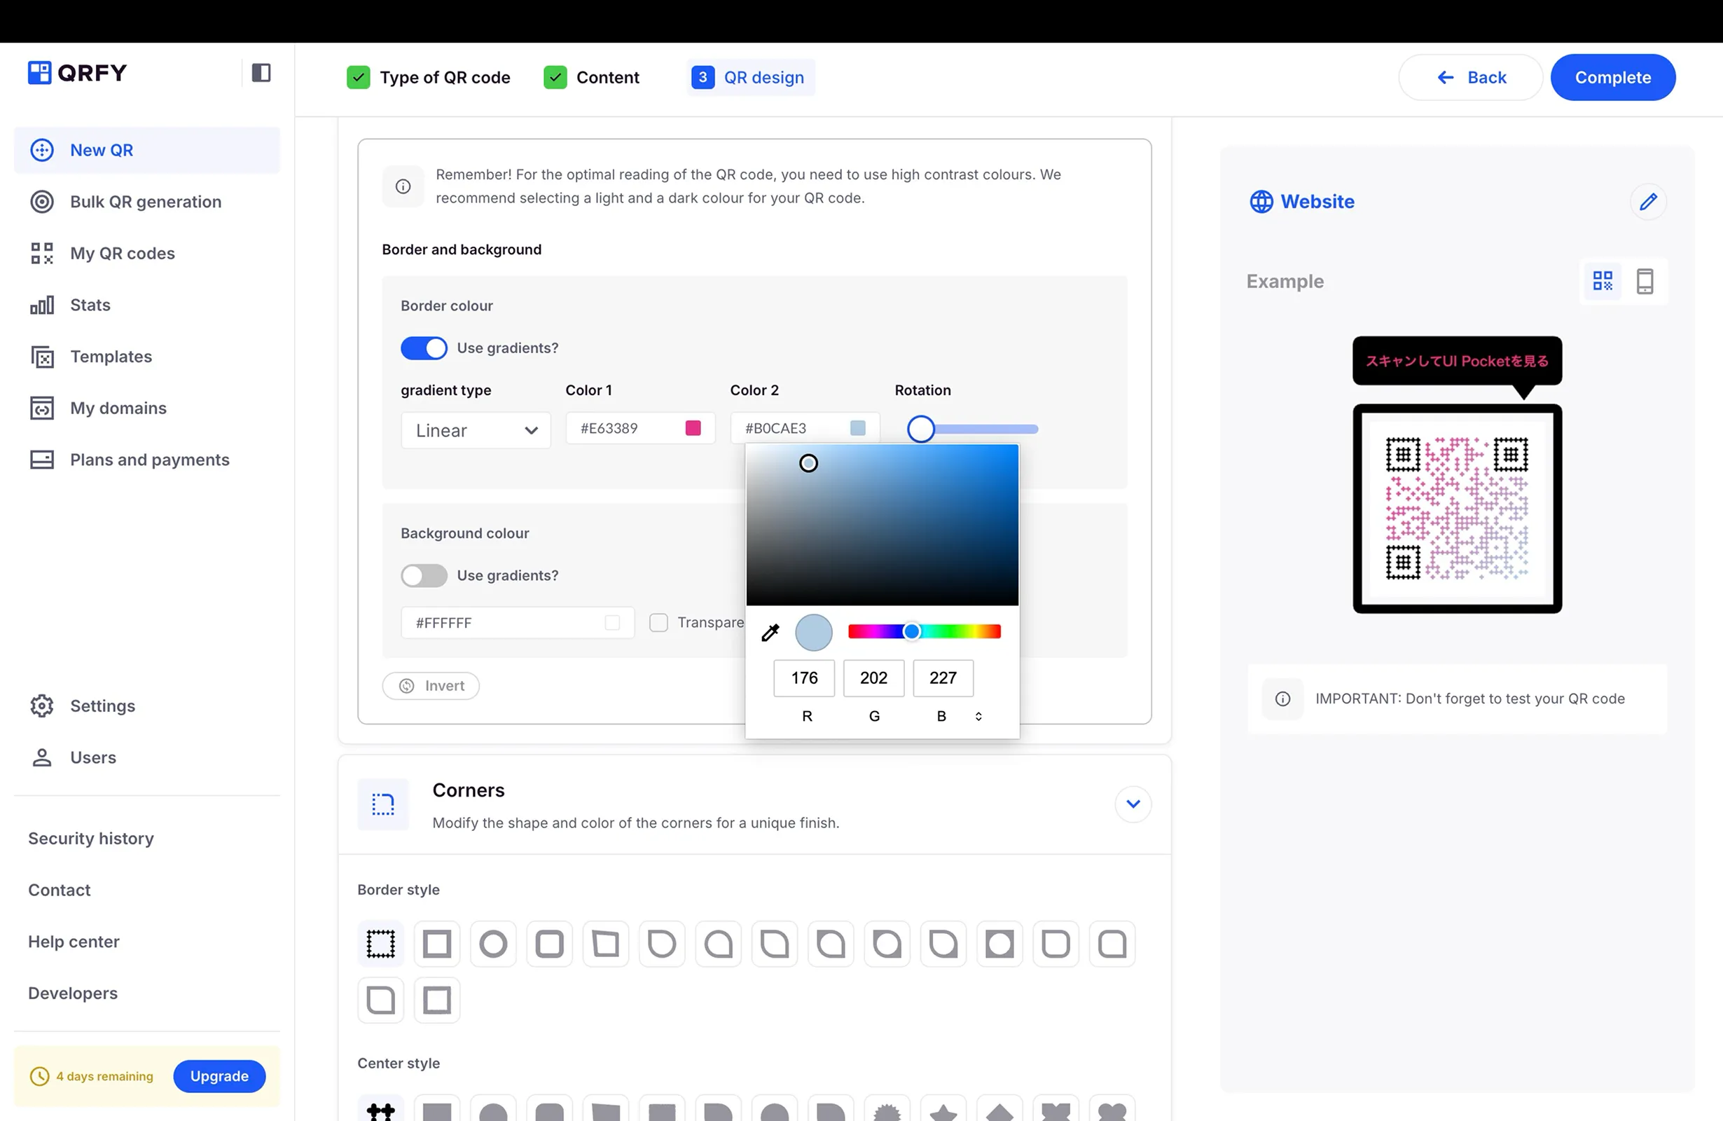The width and height of the screenshot is (1723, 1121).
Task: Select the star center style
Action: 943,1108
